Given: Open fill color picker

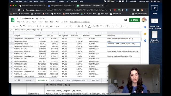Looking at the screenshot, I should 94,26.
